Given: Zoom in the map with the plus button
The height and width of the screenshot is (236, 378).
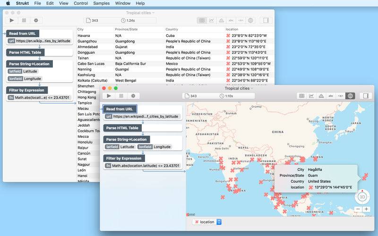Looking at the screenshot, I should pos(367,209).
